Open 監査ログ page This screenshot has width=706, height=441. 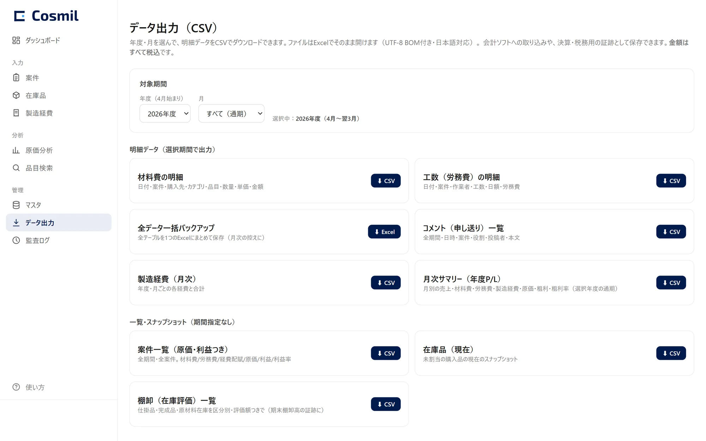59,240
